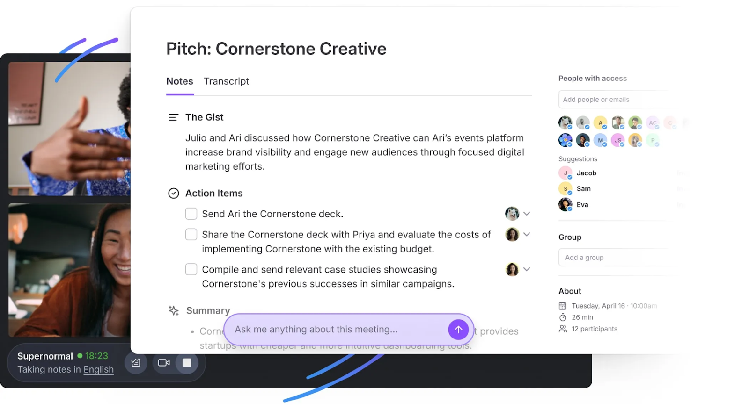Image resolution: width=749 pixels, height=410 pixels.
Task: Open assignee chevron for 'Compile and send' item
Action: coord(527,269)
